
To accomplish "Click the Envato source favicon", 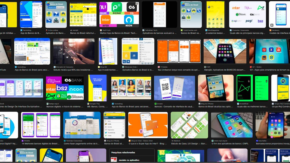I will click(x=155, y=104).
